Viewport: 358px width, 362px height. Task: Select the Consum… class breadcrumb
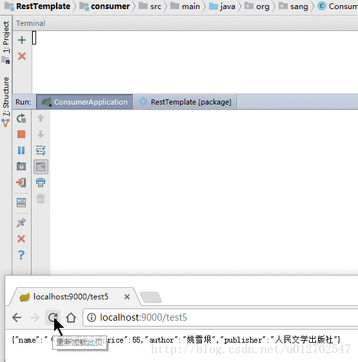[337, 6]
